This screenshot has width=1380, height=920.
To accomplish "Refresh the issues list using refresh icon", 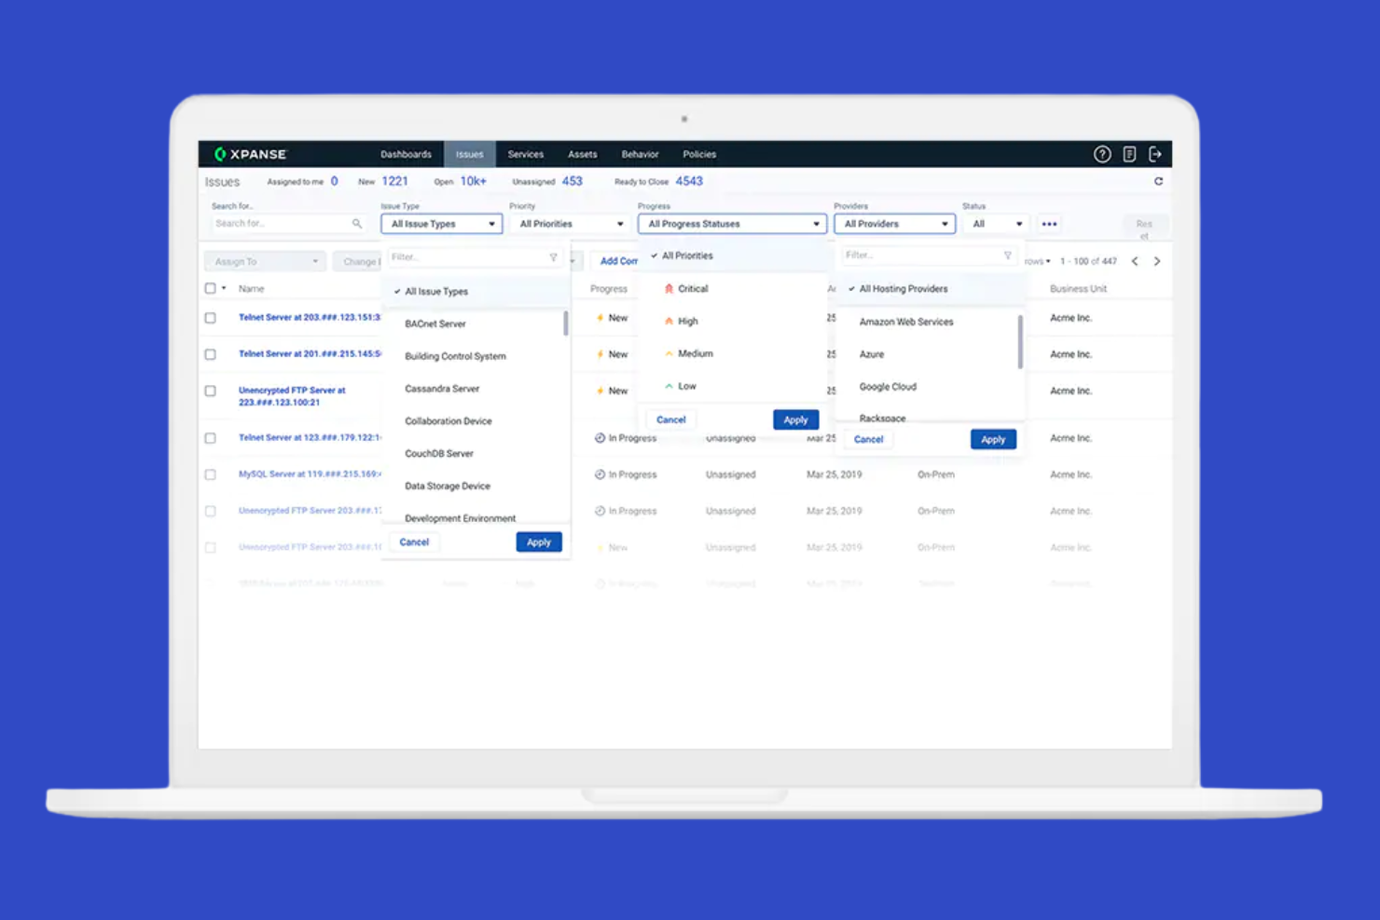I will [x=1158, y=181].
